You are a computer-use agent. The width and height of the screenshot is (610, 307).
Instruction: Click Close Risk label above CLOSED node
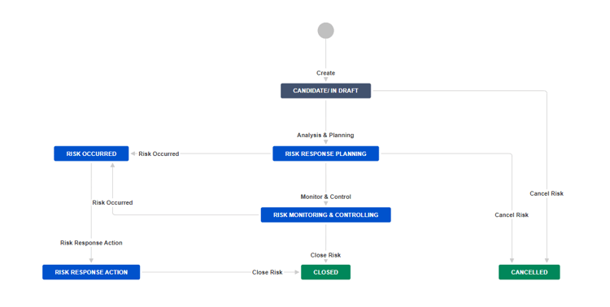[x=325, y=255]
